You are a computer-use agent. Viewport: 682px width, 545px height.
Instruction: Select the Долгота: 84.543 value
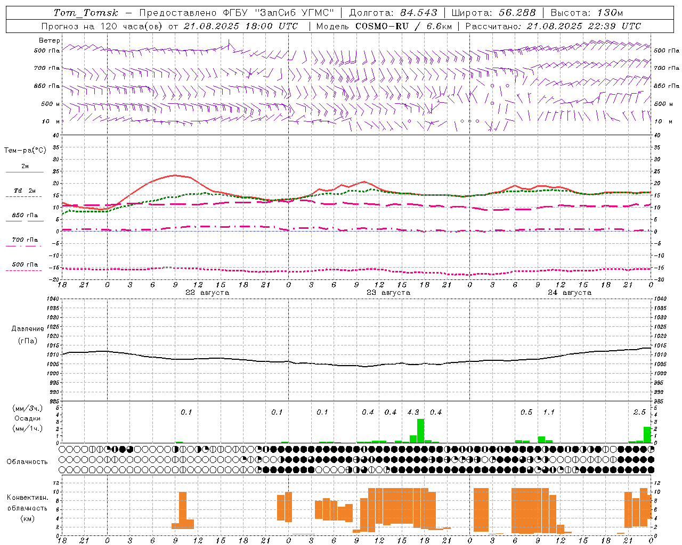pyautogui.click(x=393, y=13)
